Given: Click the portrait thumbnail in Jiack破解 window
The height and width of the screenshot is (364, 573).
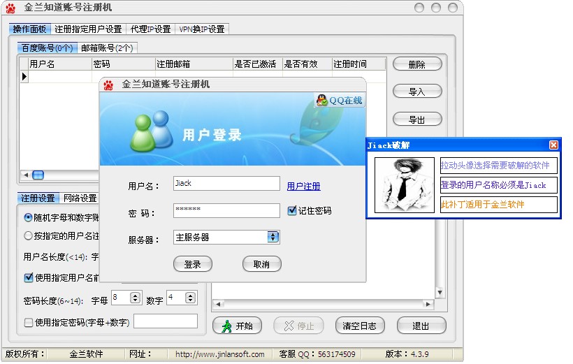Looking at the screenshot, I should coord(405,185).
